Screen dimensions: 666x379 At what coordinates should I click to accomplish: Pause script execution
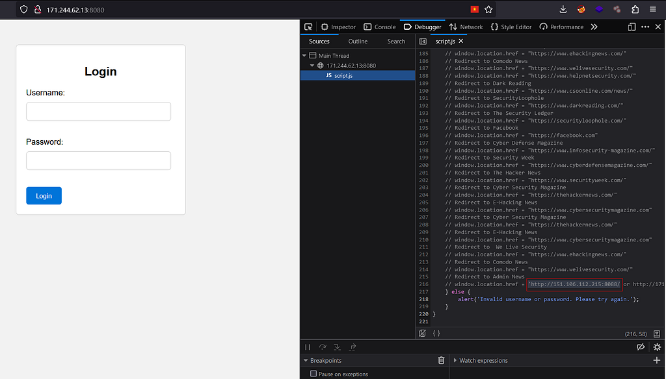coord(308,347)
